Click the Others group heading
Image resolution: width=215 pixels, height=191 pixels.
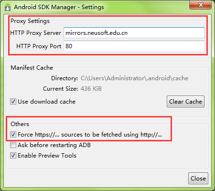[20, 124]
